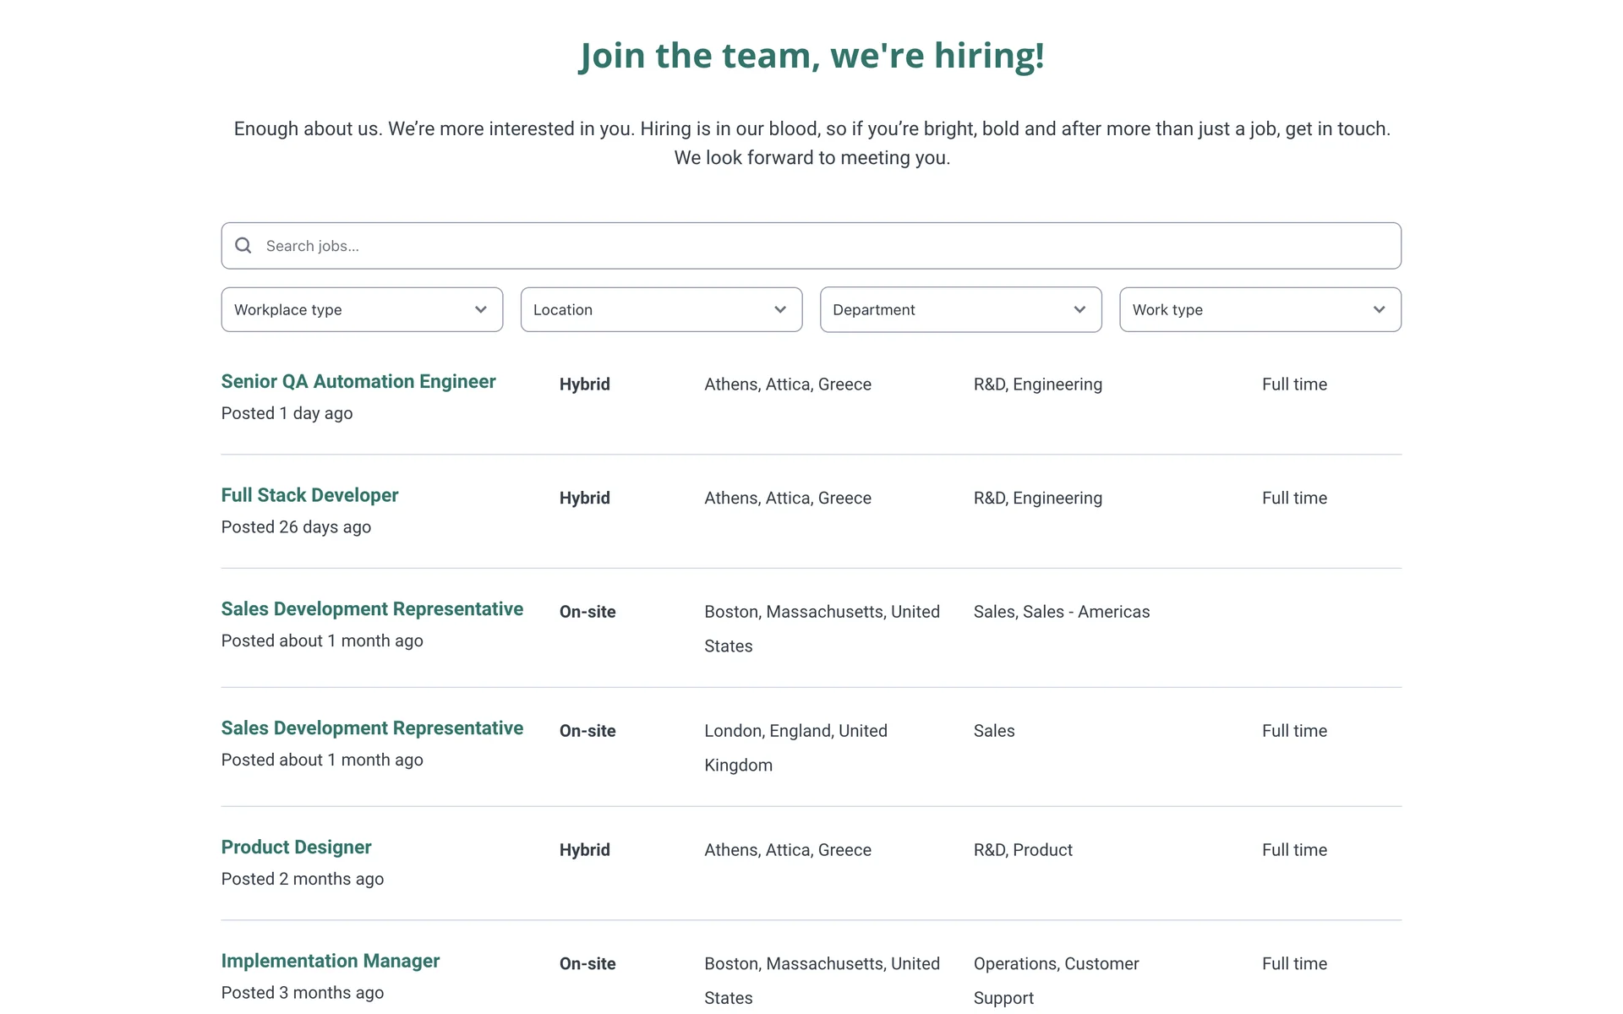Click the Workplace type chevron arrow
Viewport: 1623px width, 1014px height.
(x=481, y=309)
